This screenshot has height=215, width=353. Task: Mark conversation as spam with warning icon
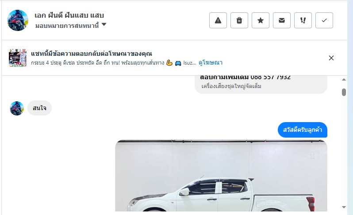218,20
